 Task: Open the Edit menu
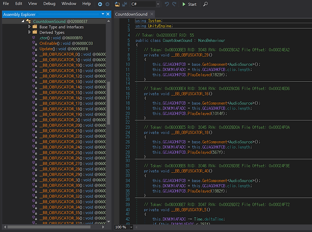point(19,3)
